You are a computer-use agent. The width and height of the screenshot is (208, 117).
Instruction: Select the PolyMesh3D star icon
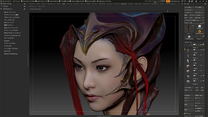[189, 37]
